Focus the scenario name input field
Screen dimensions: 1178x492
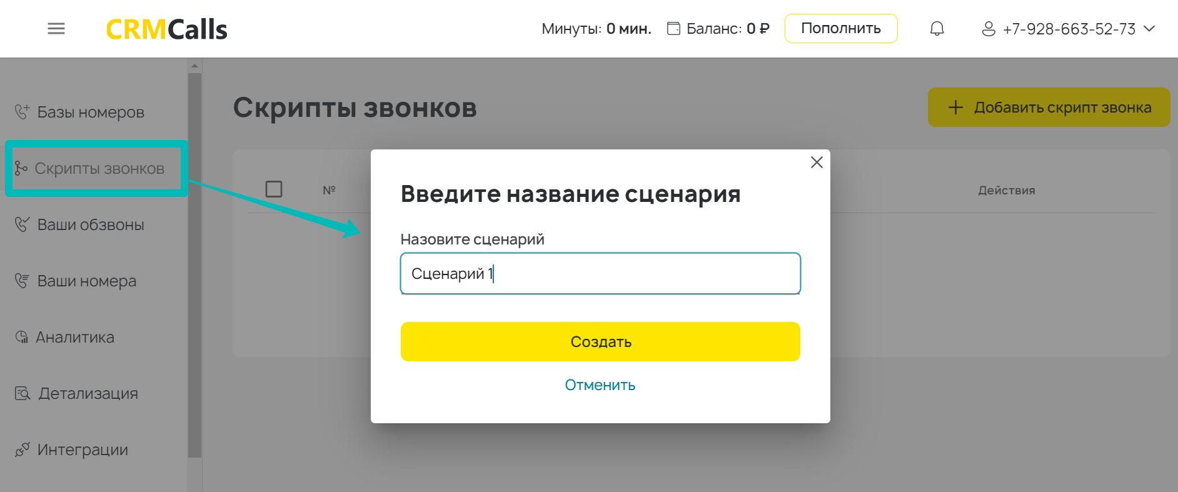[x=600, y=273]
